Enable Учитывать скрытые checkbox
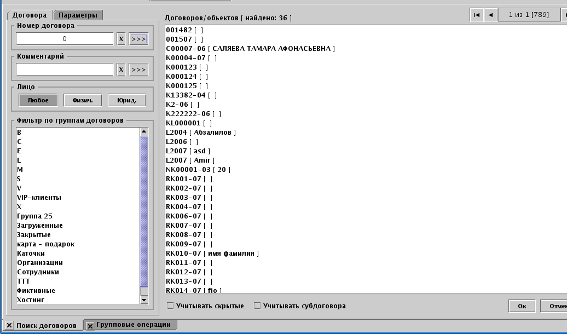567x334 pixels. tap(170, 306)
